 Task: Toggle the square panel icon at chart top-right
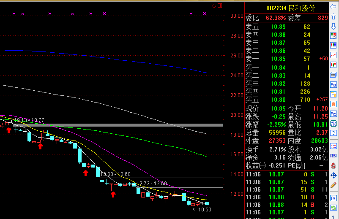[x=219, y=5]
